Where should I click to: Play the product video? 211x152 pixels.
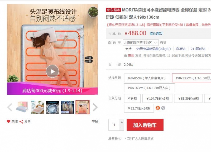pyautogui.click(x=52, y=71)
